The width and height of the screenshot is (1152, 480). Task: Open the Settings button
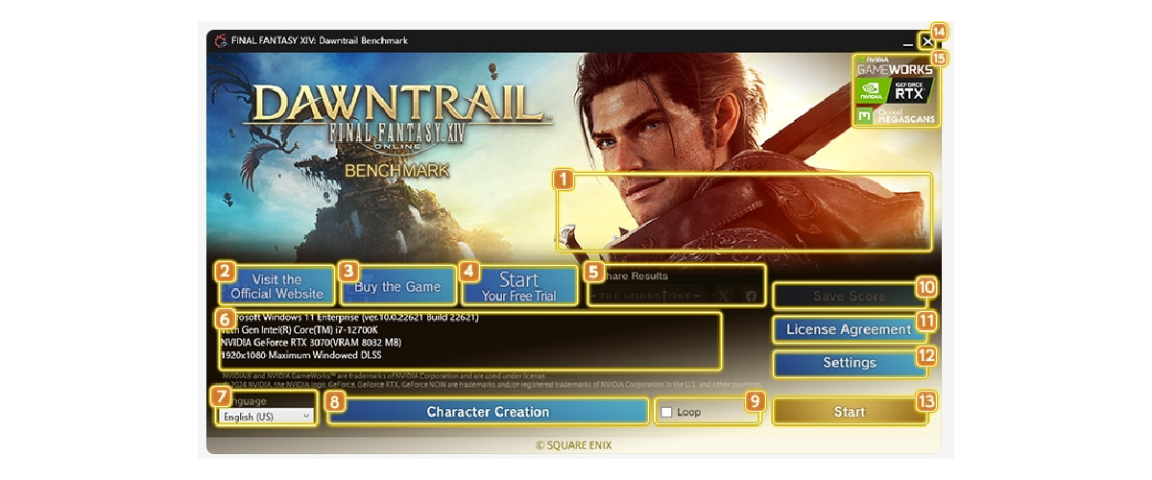coord(850,363)
